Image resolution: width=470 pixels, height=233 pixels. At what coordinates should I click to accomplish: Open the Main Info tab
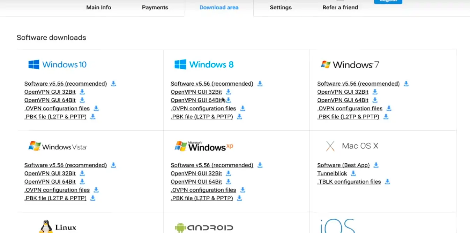99,7
